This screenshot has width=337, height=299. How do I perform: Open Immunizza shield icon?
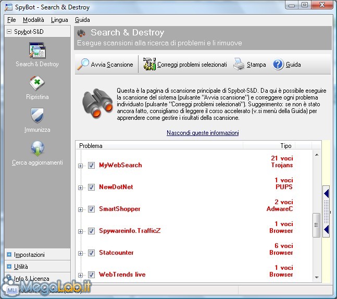[x=38, y=116]
